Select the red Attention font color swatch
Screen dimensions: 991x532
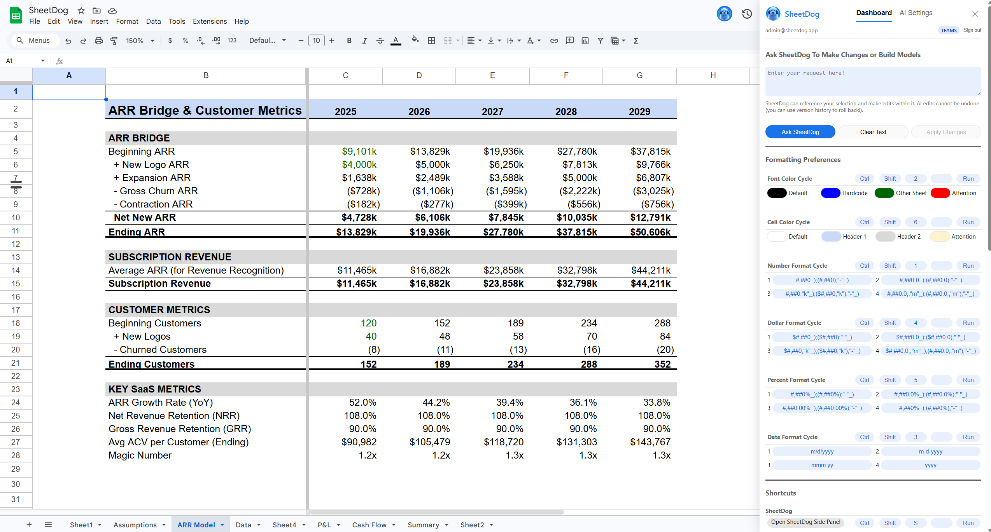[x=940, y=193]
